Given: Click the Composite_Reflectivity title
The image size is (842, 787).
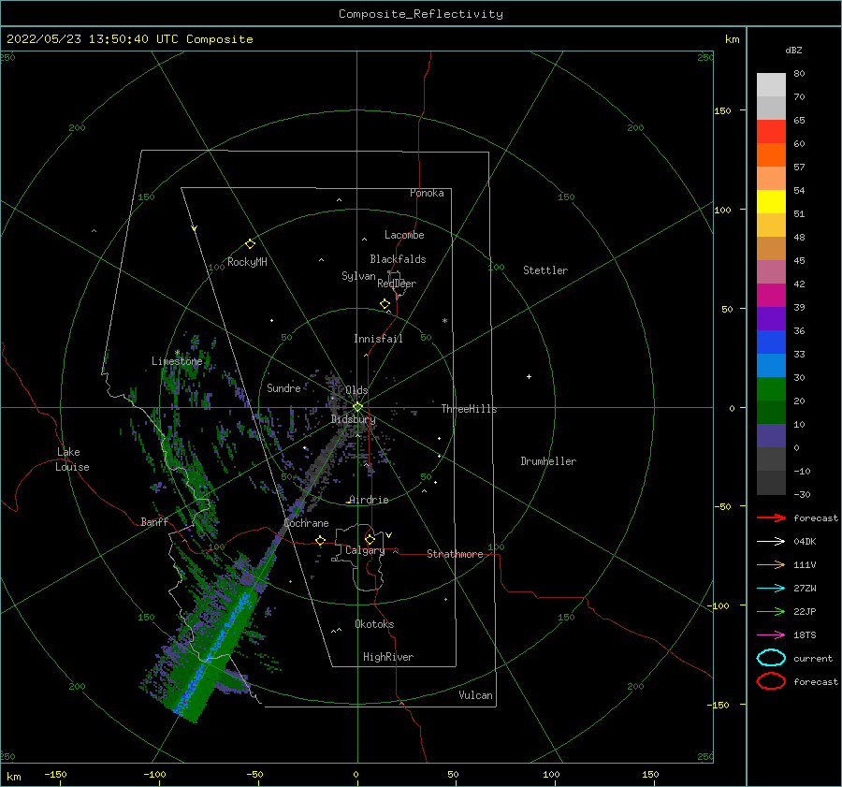Looking at the screenshot, I should 421,14.
